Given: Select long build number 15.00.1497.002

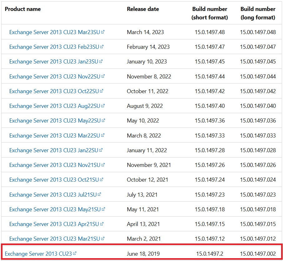Looking at the screenshot, I should (x=258, y=254).
